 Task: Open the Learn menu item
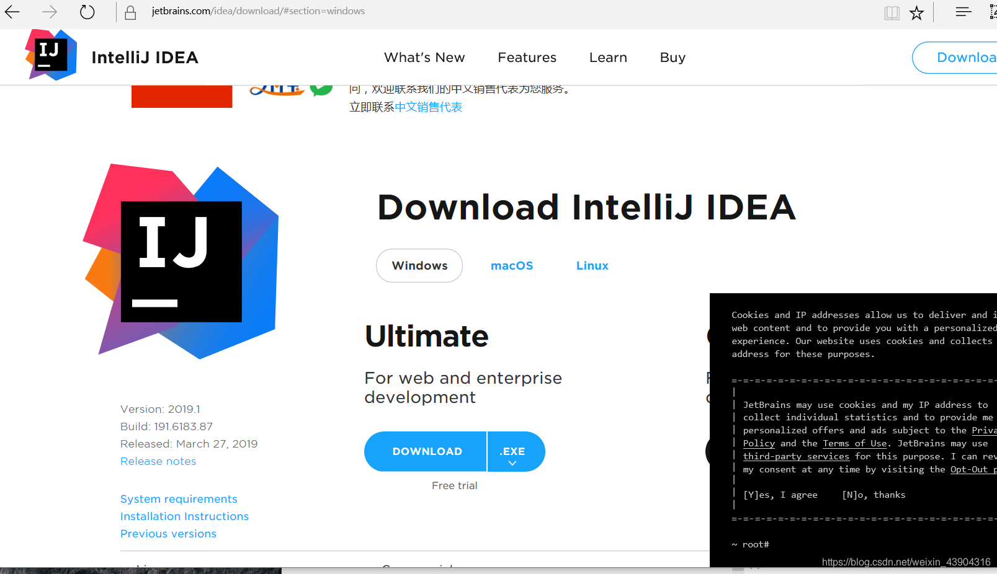(x=608, y=58)
